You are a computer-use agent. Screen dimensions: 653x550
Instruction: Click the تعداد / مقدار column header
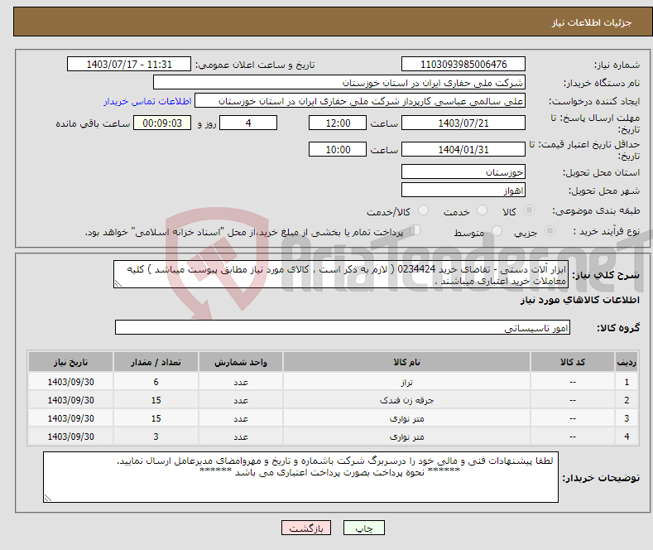click(156, 362)
